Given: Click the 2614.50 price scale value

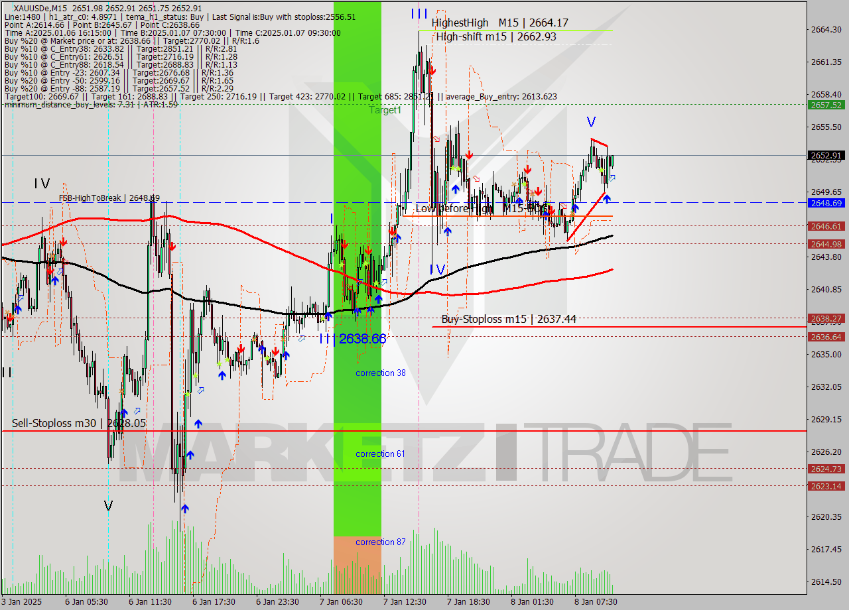Looking at the screenshot, I should pos(826,581).
